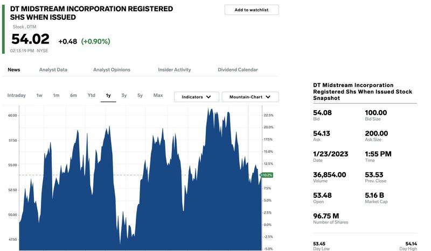Go to the Dividend Calendar tab
The height and width of the screenshot is (251, 431).
point(238,70)
